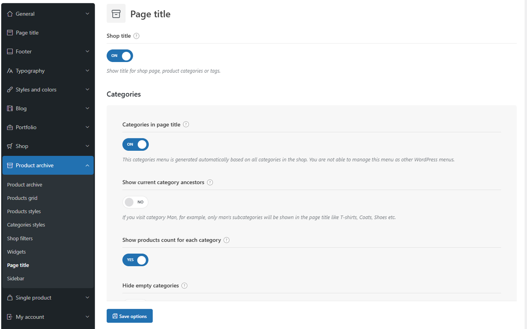This screenshot has height=329, width=527.
Task: Click the home icon next to General
Action: tap(10, 14)
